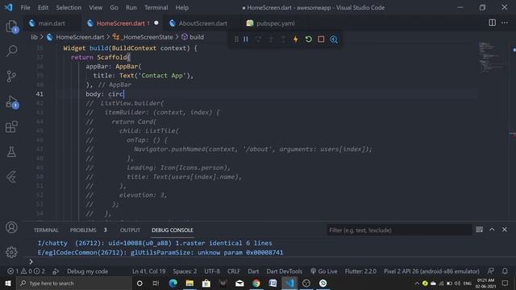This screenshot has width=516, height=290.
Task: Select device Pixel 2 API 26 emulator
Action: 431,271
